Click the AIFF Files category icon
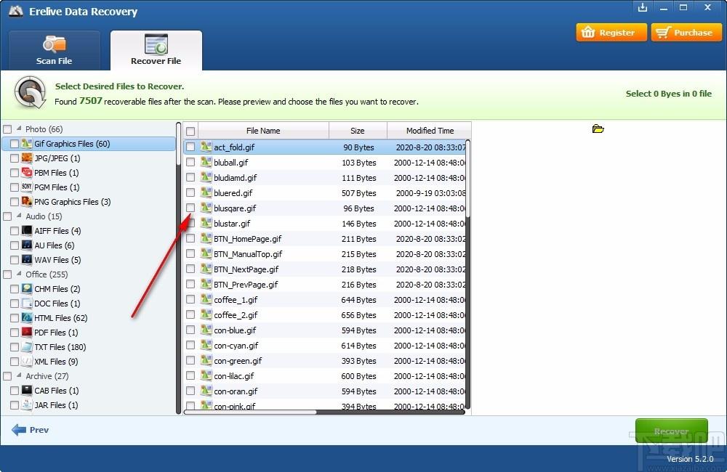727x472 pixels. 27,231
